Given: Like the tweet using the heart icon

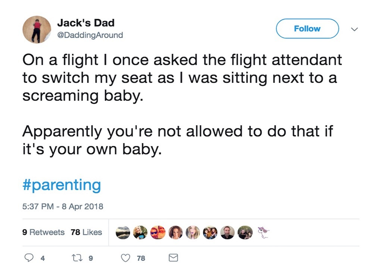Looking at the screenshot, I should [x=125, y=258].
